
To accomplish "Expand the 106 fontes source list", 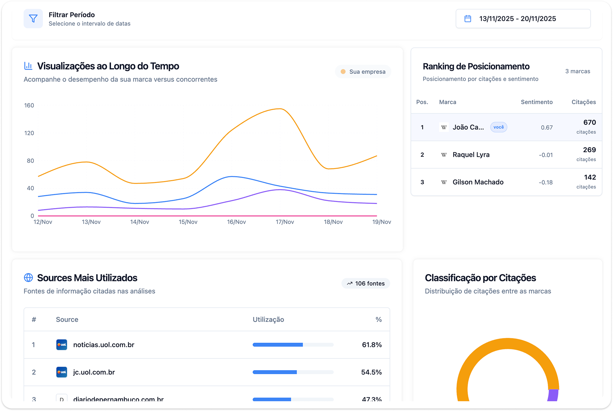I will 366,283.
